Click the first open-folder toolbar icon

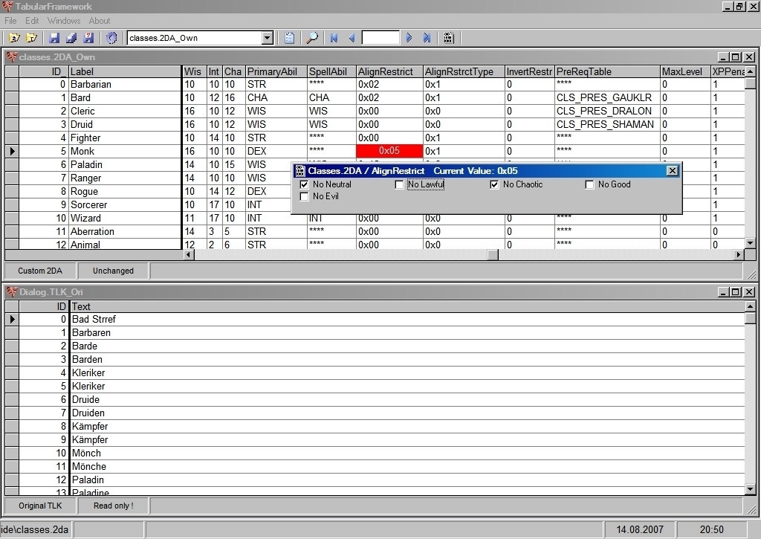(x=14, y=38)
